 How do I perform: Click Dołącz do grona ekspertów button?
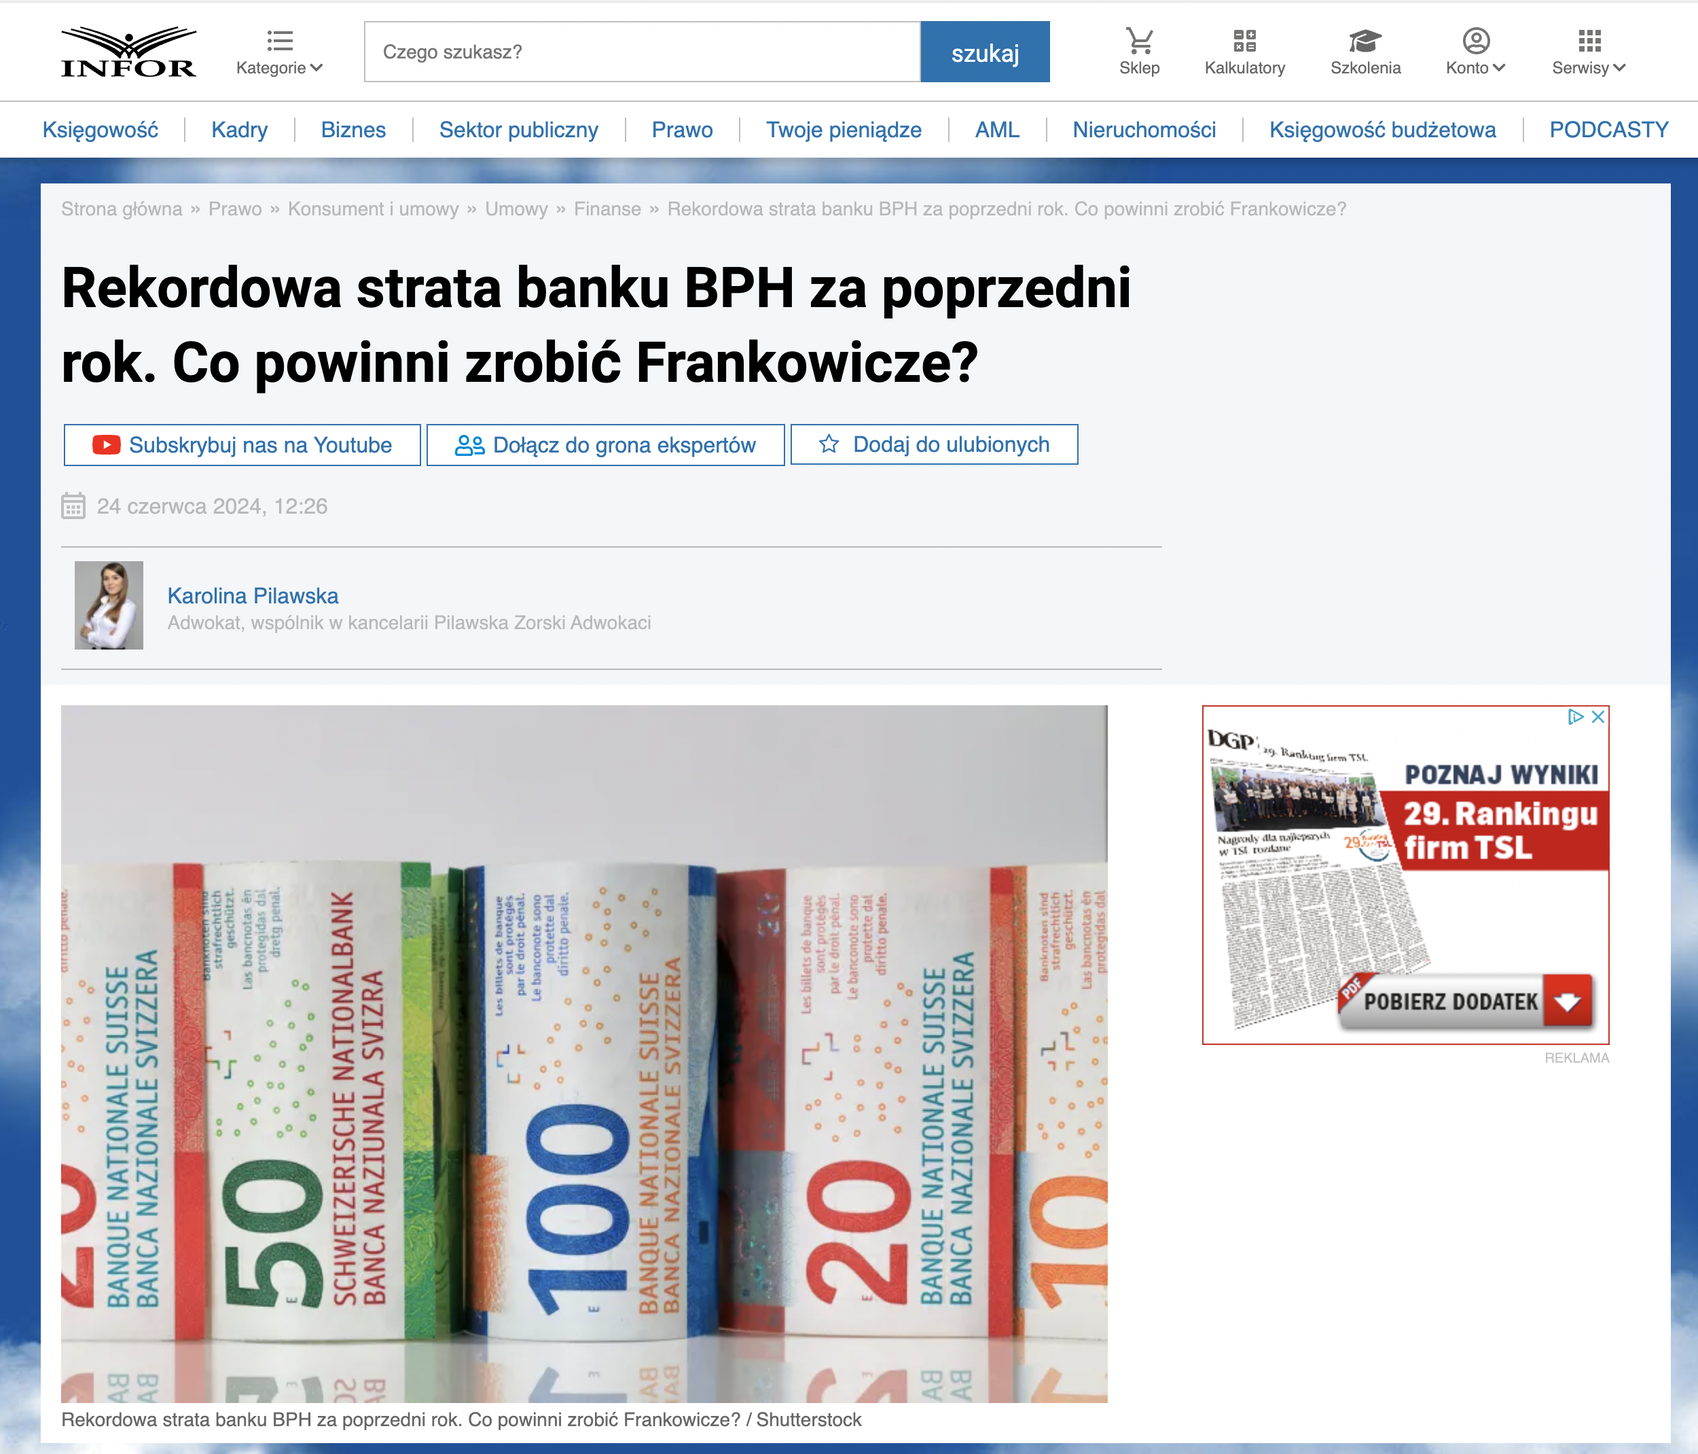[606, 445]
